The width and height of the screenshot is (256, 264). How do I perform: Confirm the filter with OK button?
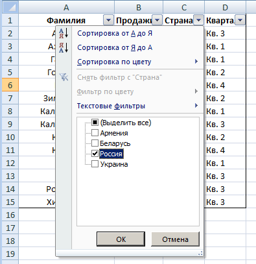coord(121,239)
